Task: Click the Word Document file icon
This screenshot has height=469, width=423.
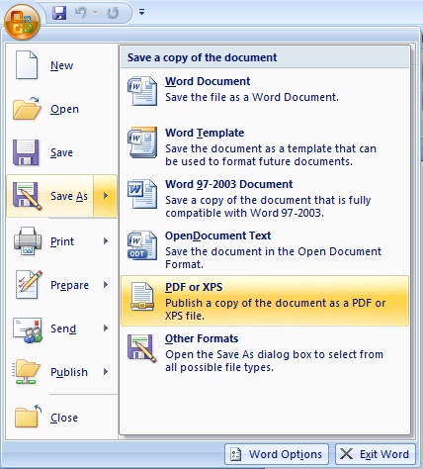Action: pos(142,91)
